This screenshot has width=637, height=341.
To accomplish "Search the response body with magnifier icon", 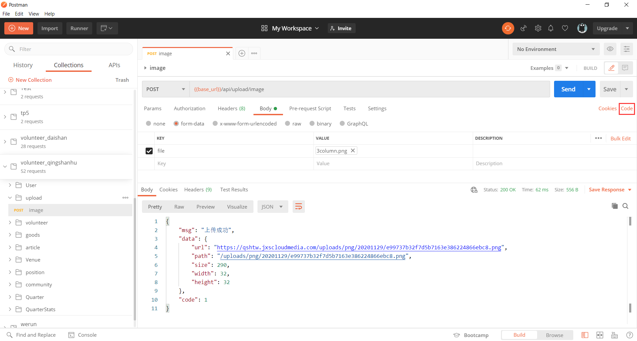I will 625,206.
